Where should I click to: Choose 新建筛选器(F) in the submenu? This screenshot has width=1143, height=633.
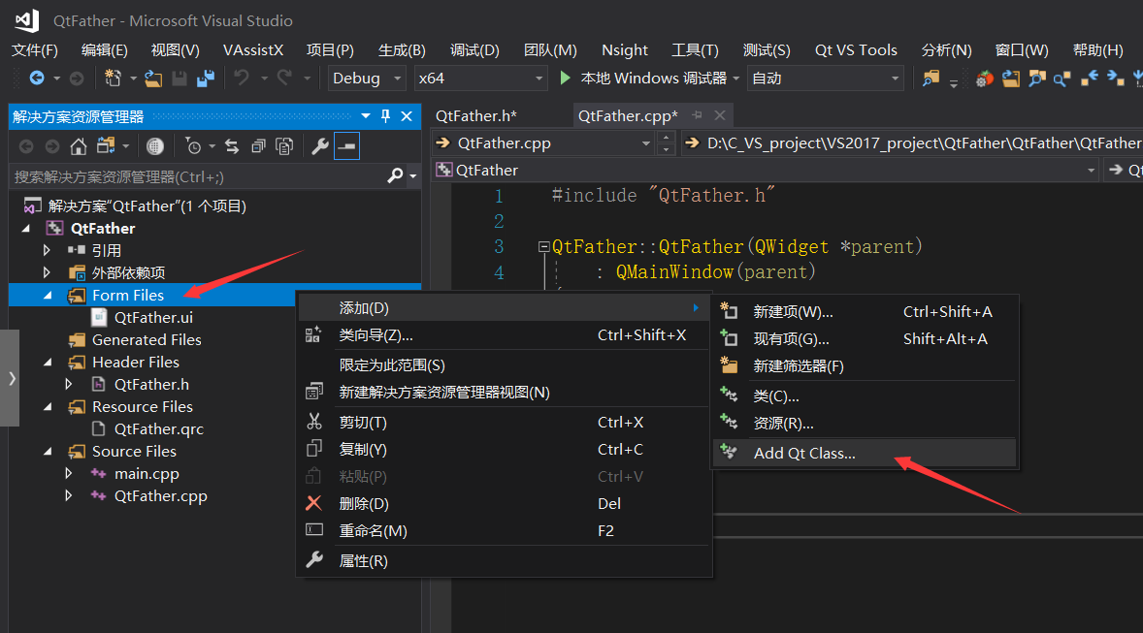pos(864,365)
